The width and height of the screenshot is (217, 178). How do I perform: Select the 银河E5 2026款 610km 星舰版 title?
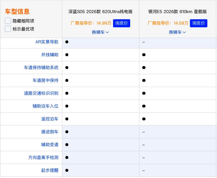click(177, 12)
